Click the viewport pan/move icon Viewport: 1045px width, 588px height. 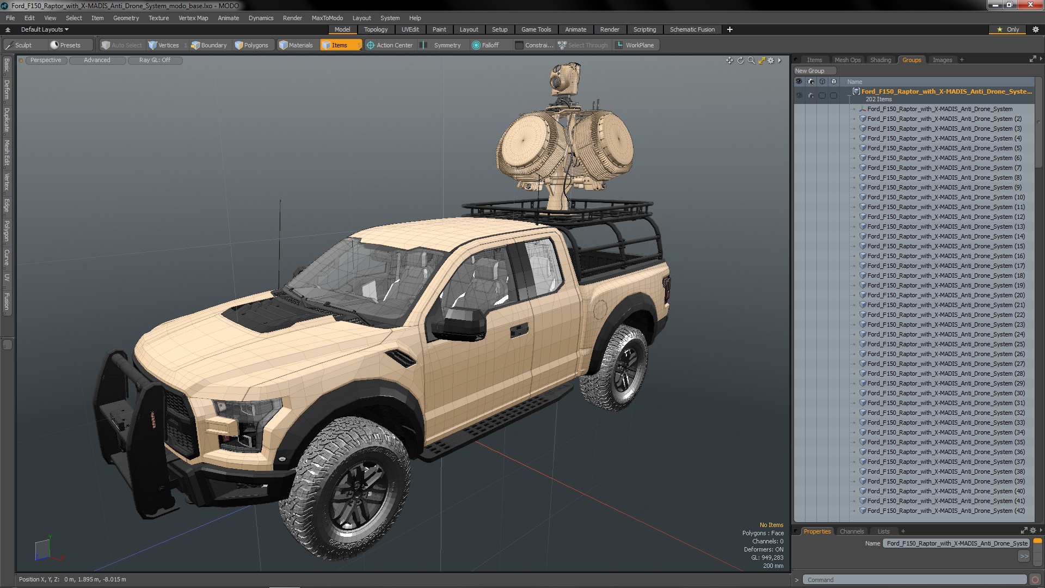pos(729,60)
